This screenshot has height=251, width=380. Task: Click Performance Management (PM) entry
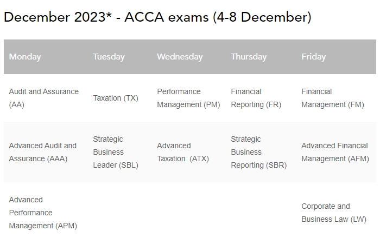click(188, 98)
